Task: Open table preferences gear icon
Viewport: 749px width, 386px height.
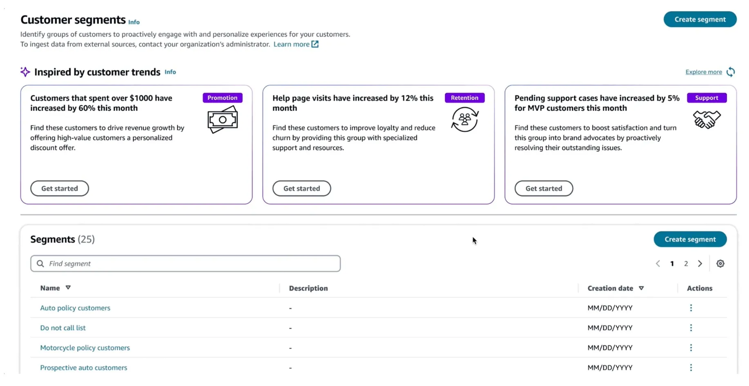Action: 720,264
